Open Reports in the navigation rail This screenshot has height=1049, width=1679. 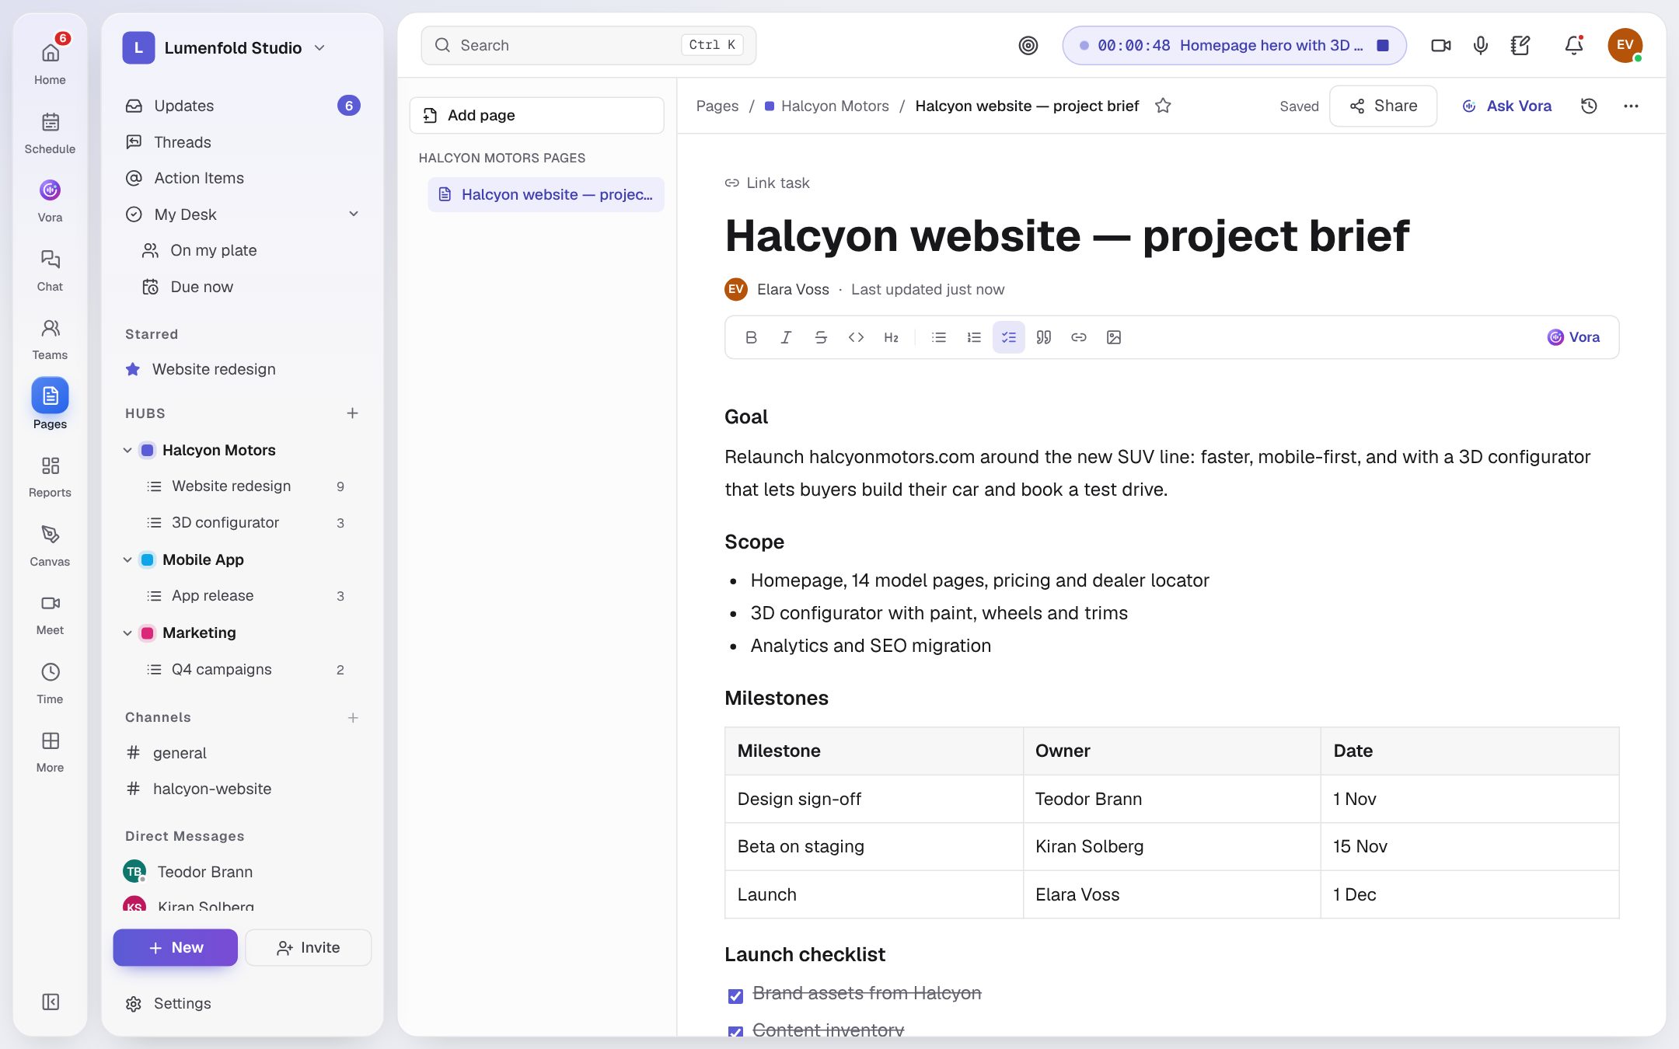tap(50, 476)
